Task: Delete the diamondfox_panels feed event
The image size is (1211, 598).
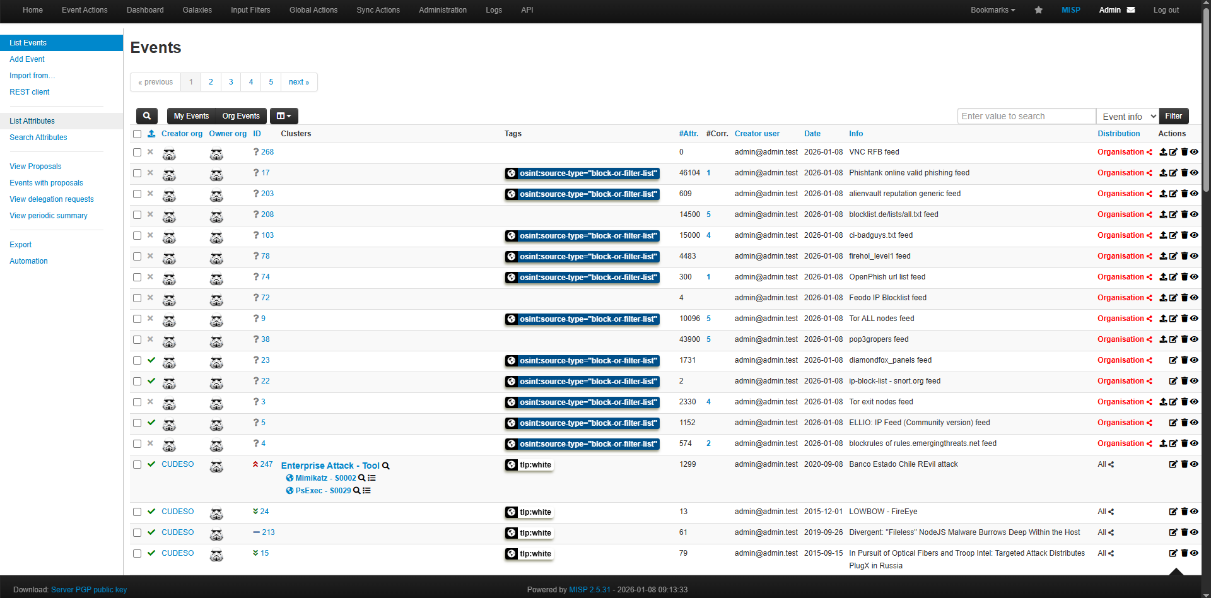Action: 1185,360
